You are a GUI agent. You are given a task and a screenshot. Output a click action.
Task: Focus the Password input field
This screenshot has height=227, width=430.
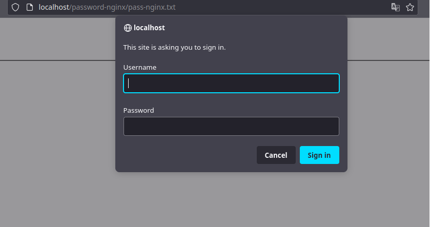[231, 127]
